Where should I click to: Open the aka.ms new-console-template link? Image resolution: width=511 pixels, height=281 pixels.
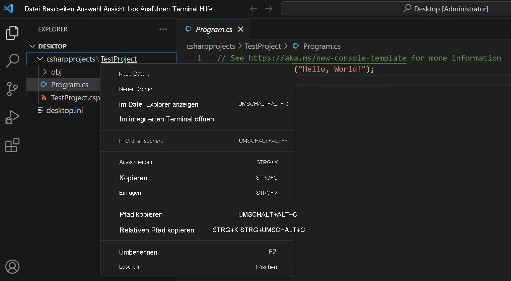click(327, 58)
